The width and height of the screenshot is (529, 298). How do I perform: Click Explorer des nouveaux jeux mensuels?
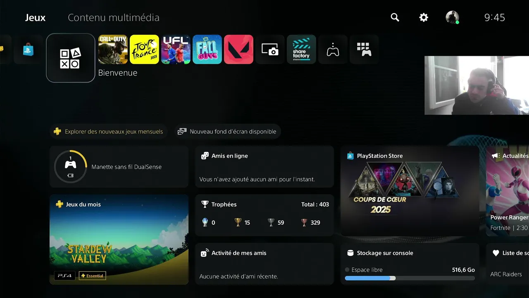pyautogui.click(x=109, y=132)
